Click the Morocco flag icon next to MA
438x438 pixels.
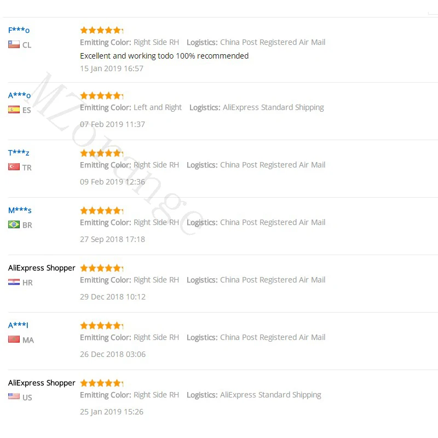[x=14, y=339]
